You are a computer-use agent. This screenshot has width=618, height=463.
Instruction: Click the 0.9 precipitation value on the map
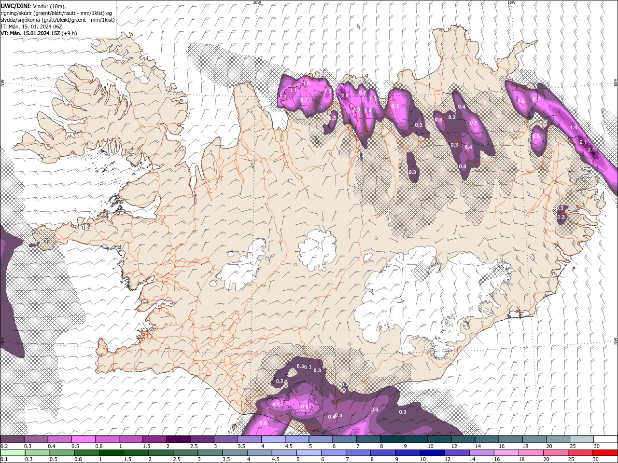[x=357, y=110]
